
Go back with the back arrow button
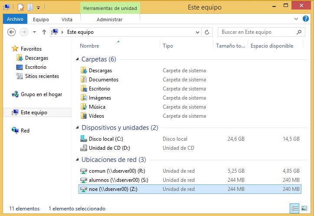[12, 32]
